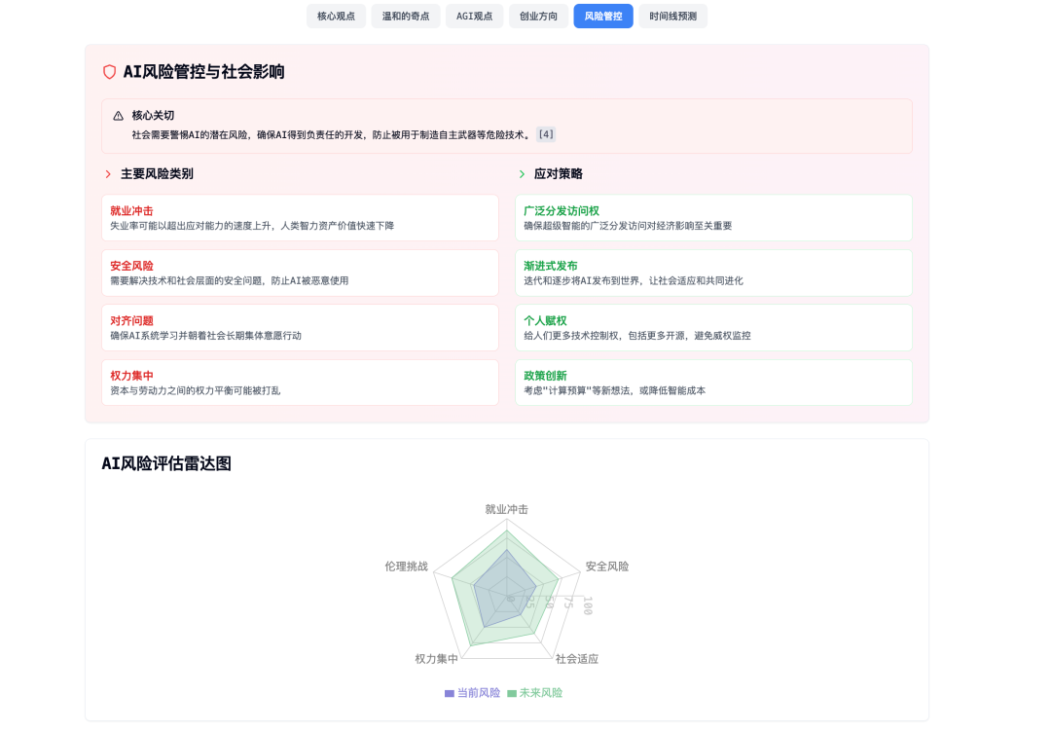The width and height of the screenshot is (1051, 732).
Task: Click the shield icon beside AI风险管控与社会影响
Action: coord(110,72)
